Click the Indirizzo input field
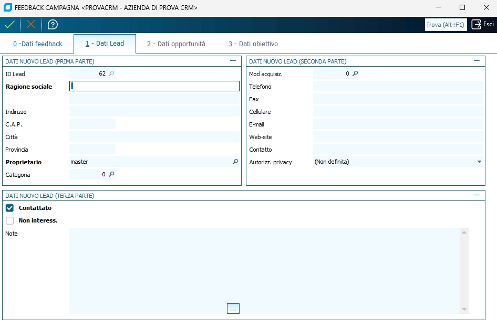The image size is (497, 328). 154,111
